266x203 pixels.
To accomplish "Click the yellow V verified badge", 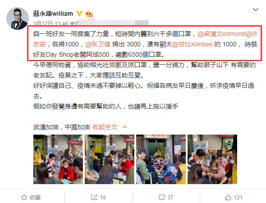I will [79, 14].
